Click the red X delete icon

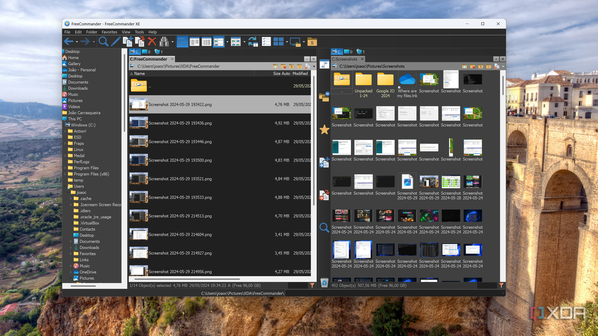152,42
